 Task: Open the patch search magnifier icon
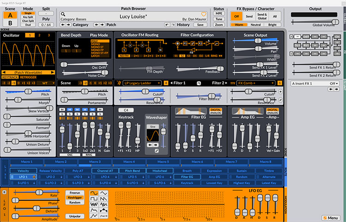63,14
